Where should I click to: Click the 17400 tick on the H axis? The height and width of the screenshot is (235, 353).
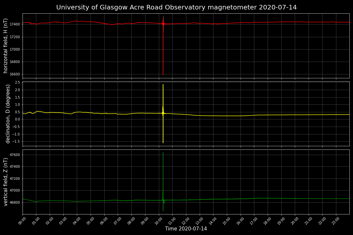pos(15,24)
